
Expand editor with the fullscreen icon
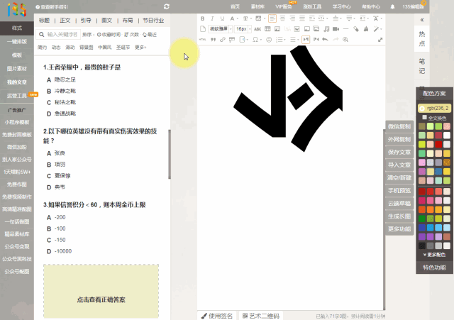(x=380, y=40)
